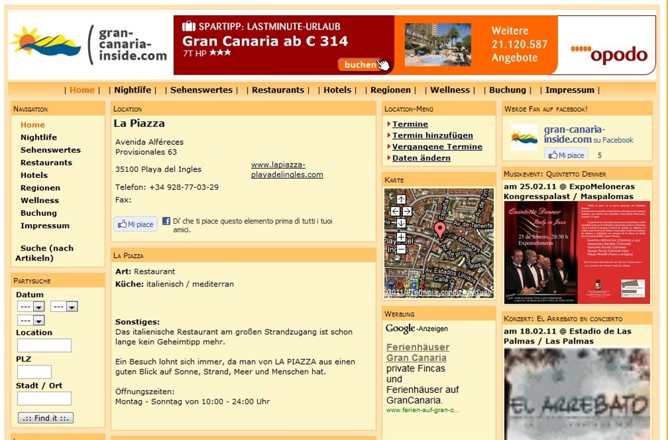Image resolution: width=668 pixels, height=440 pixels.
Task: Zoom out on the map with minus
Action: point(401,249)
